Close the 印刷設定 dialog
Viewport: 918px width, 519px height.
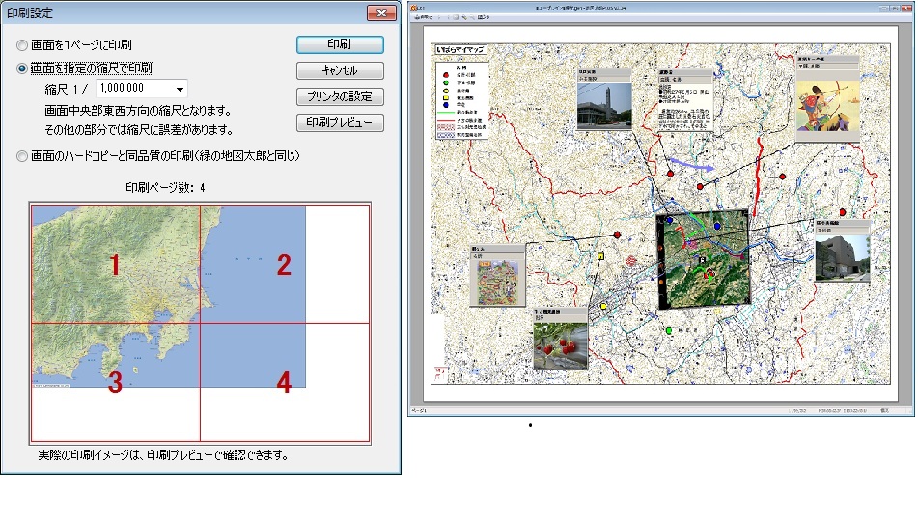(381, 14)
